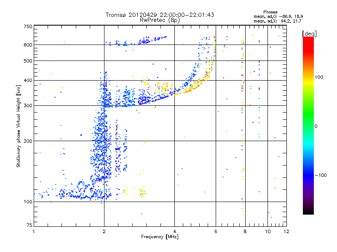The height and width of the screenshot is (252, 337).
Task: Pick the green region of the colorbar at 0
Action: (x=308, y=126)
